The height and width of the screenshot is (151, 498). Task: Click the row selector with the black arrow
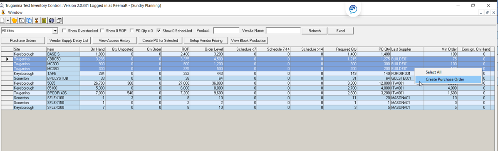pos(7,59)
